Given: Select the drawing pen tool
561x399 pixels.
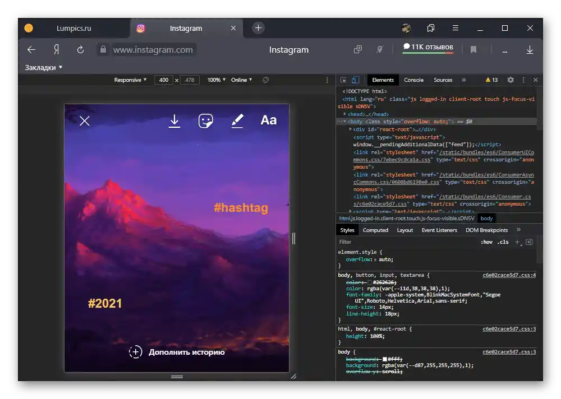Looking at the screenshot, I should tap(237, 121).
